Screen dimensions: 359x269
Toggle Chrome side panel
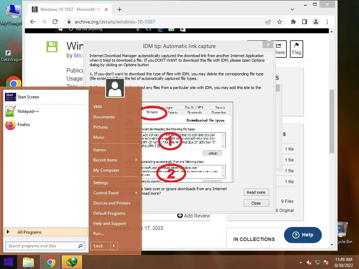pyautogui.click(x=305, y=22)
